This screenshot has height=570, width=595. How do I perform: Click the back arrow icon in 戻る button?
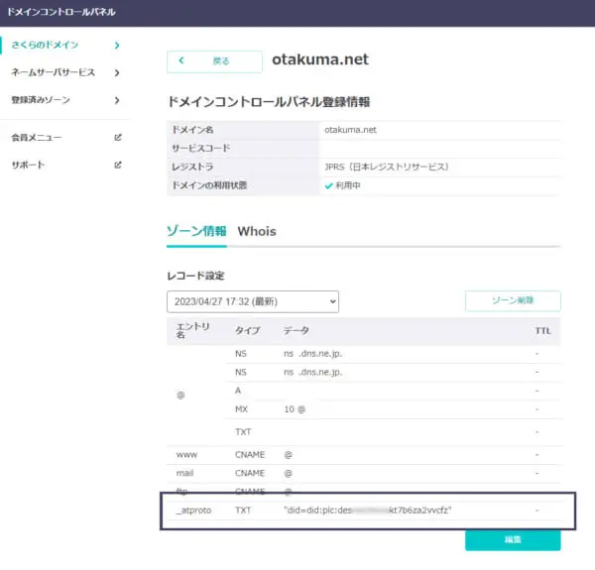coord(181,60)
